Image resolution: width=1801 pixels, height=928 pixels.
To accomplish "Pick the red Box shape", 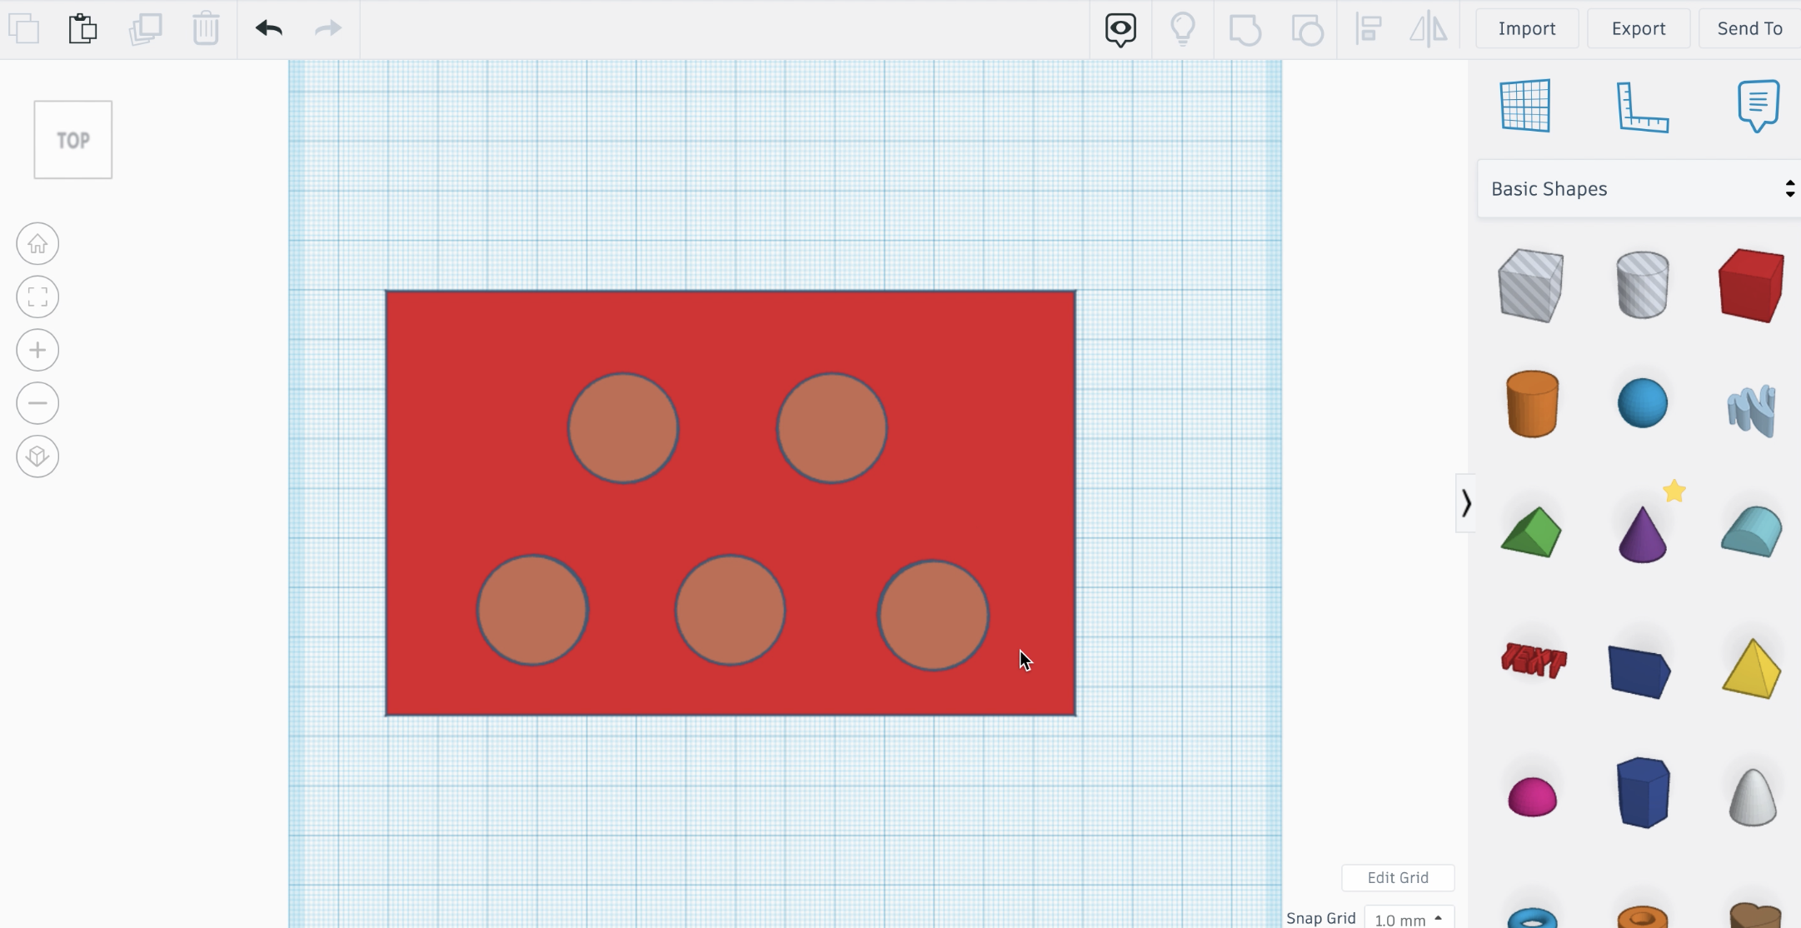I will [x=1751, y=286].
